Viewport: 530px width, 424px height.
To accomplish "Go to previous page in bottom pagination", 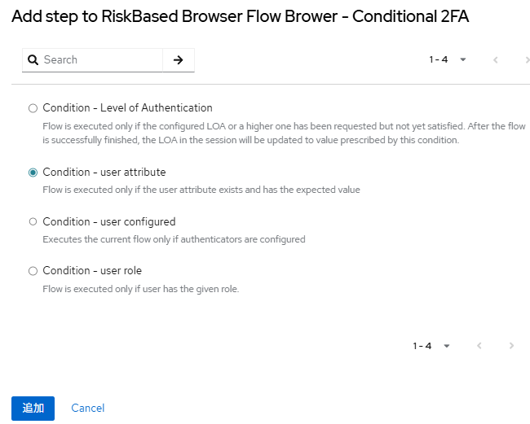I will click(479, 346).
